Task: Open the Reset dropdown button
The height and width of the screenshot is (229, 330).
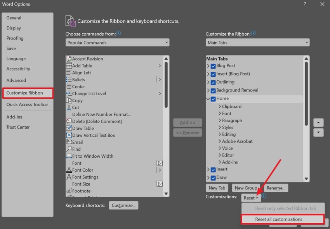Action: pos(251,198)
